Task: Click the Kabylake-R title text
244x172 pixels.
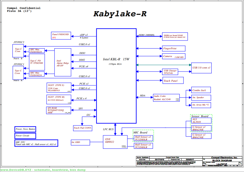Action: (x=120, y=14)
